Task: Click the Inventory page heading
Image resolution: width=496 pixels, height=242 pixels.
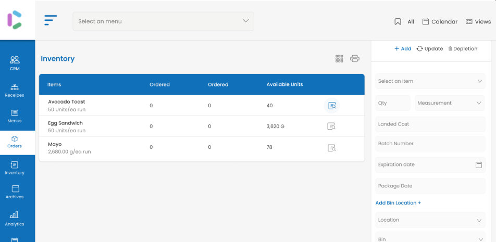Action: click(57, 59)
